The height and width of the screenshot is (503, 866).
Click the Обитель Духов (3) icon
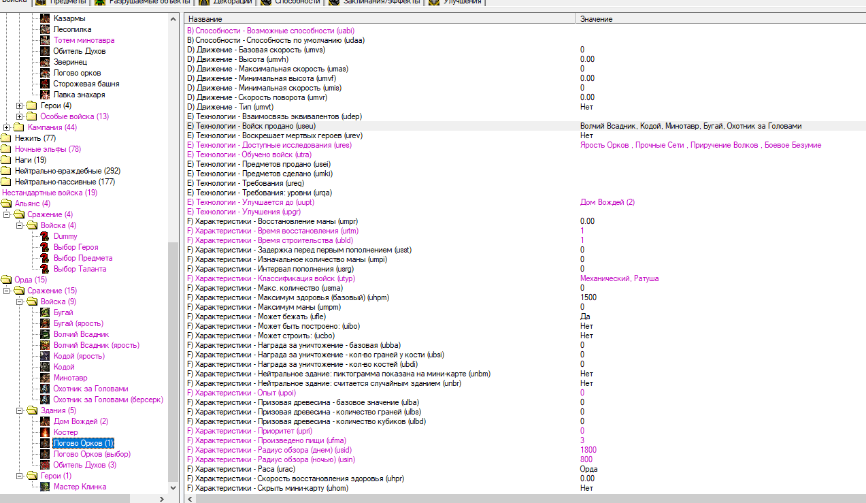pyautogui.click(x=45, y=465)
